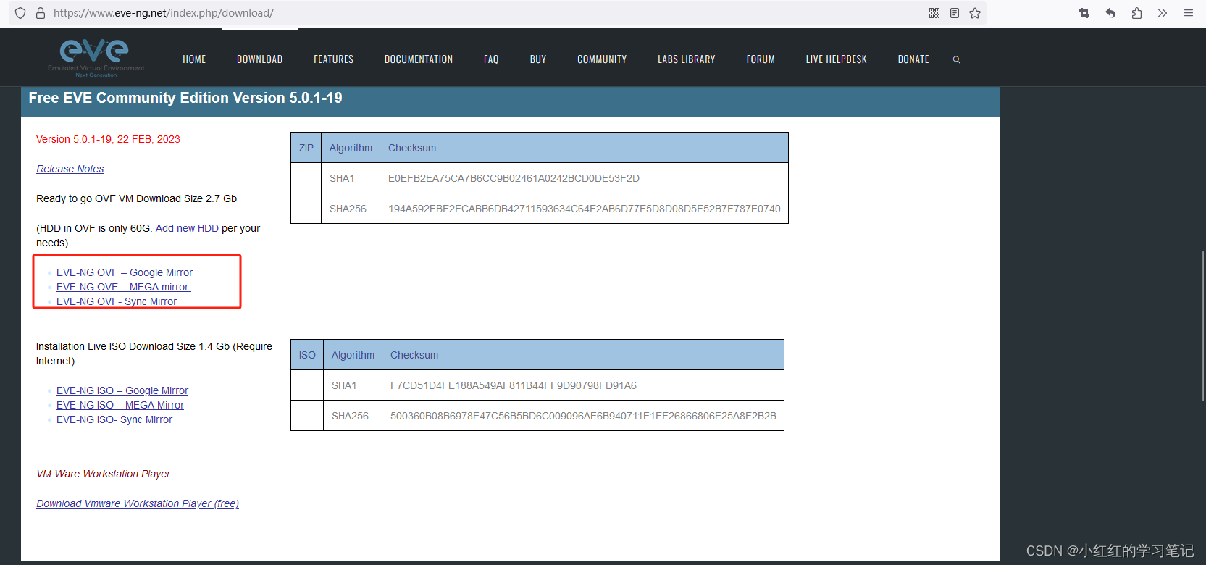Download EVE-NG ISO from Google Mirror

pos(122,390)
